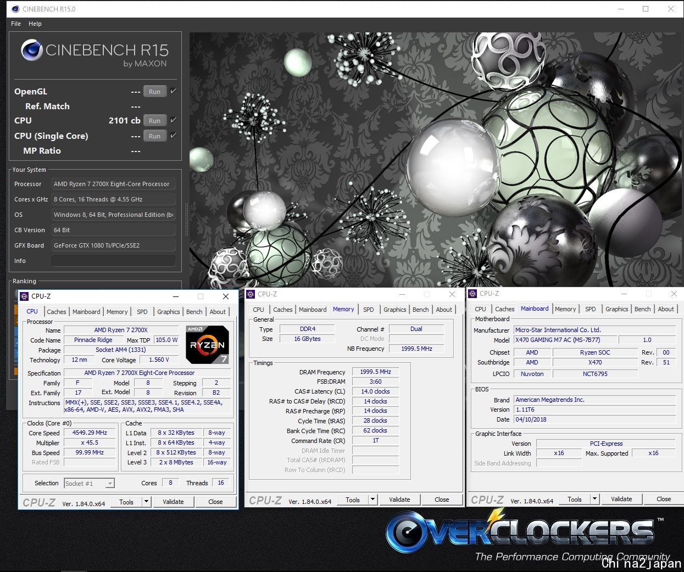Click the Core Voltage value 1.560 V

pos(159,360)
